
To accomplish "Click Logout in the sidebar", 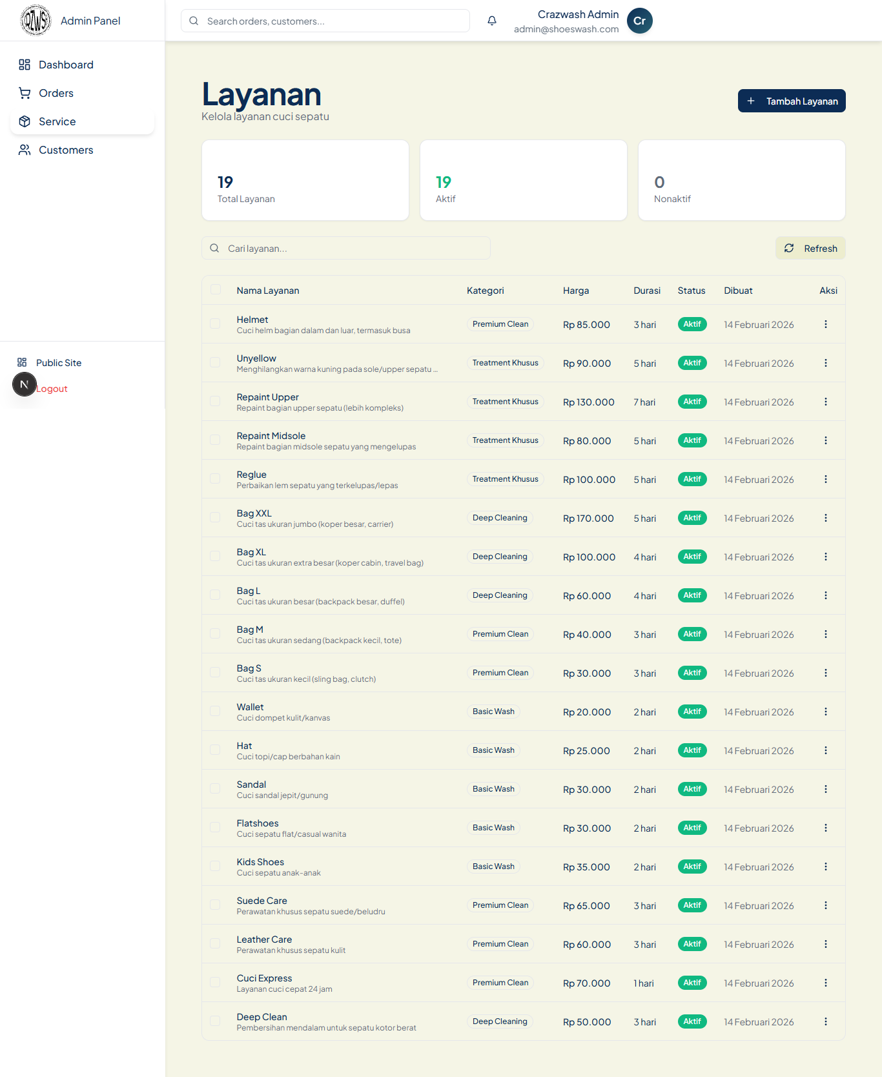I will [52, 389].
